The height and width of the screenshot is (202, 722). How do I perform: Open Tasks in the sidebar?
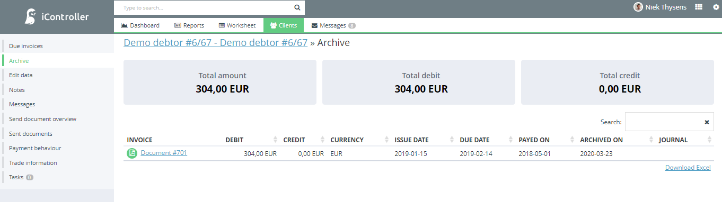click(x=16, y=177)
